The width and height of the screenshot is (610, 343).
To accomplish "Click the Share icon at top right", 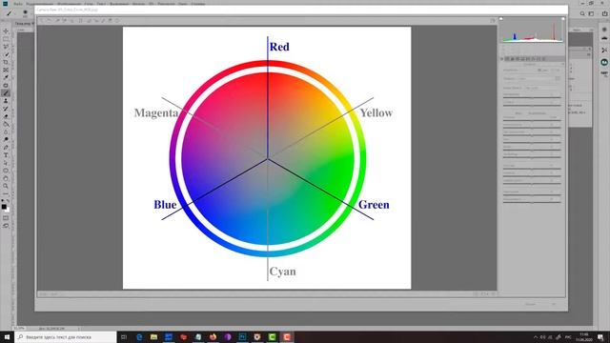I will [x=604, y=13].
